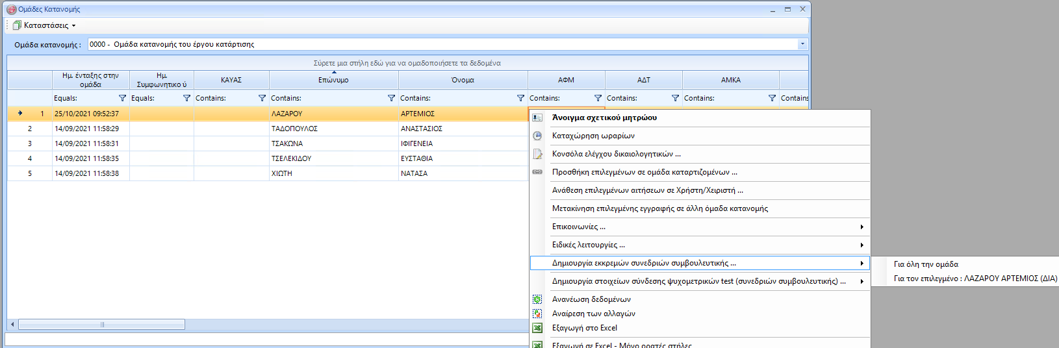Sort by the 'Όνομα' column header
This screenshot has width=1059, height=348.
(463, 80)
